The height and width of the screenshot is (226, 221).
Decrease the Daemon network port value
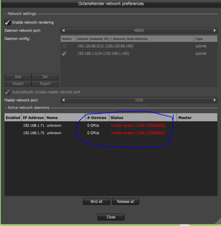(63, 30)
